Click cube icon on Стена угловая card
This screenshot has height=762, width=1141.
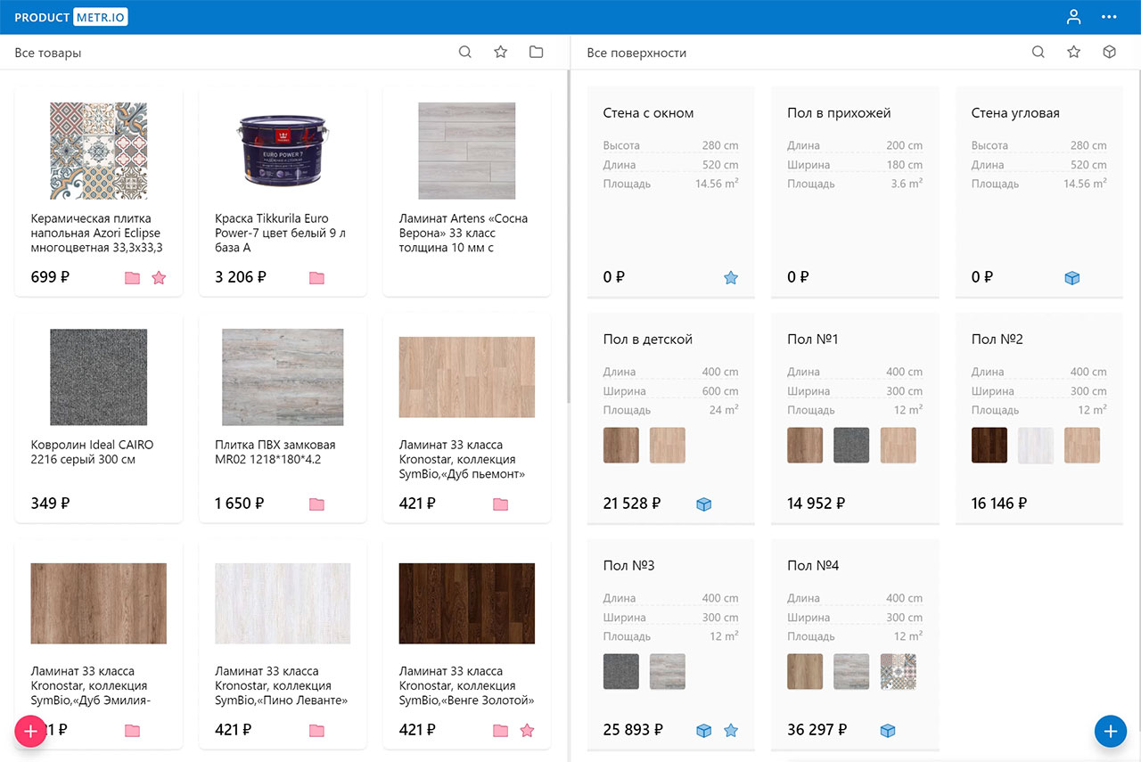coord(1072,278)
